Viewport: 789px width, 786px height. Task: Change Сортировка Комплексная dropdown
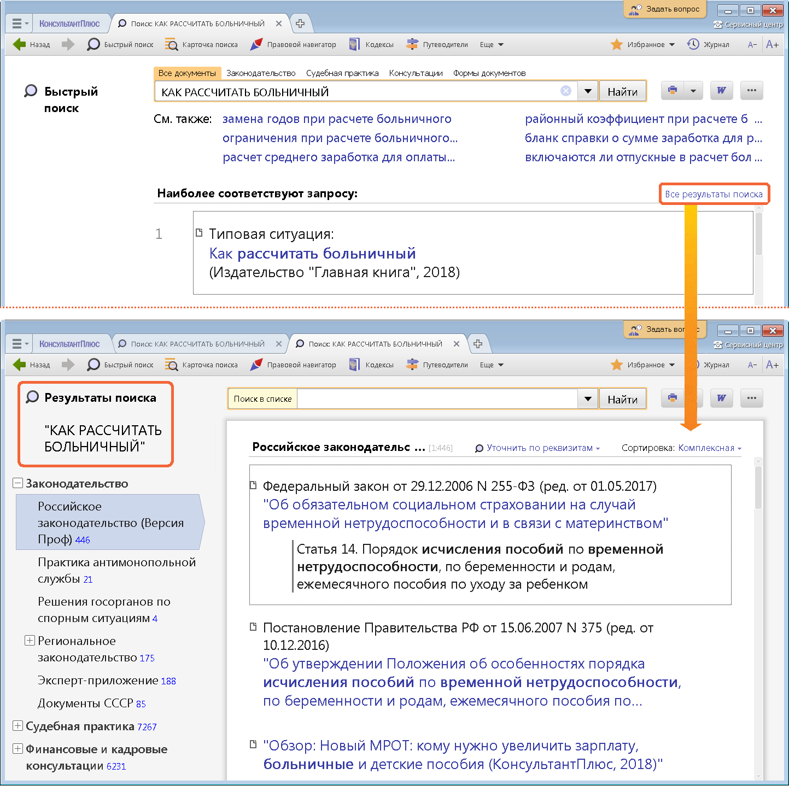(x=710, y=448)
